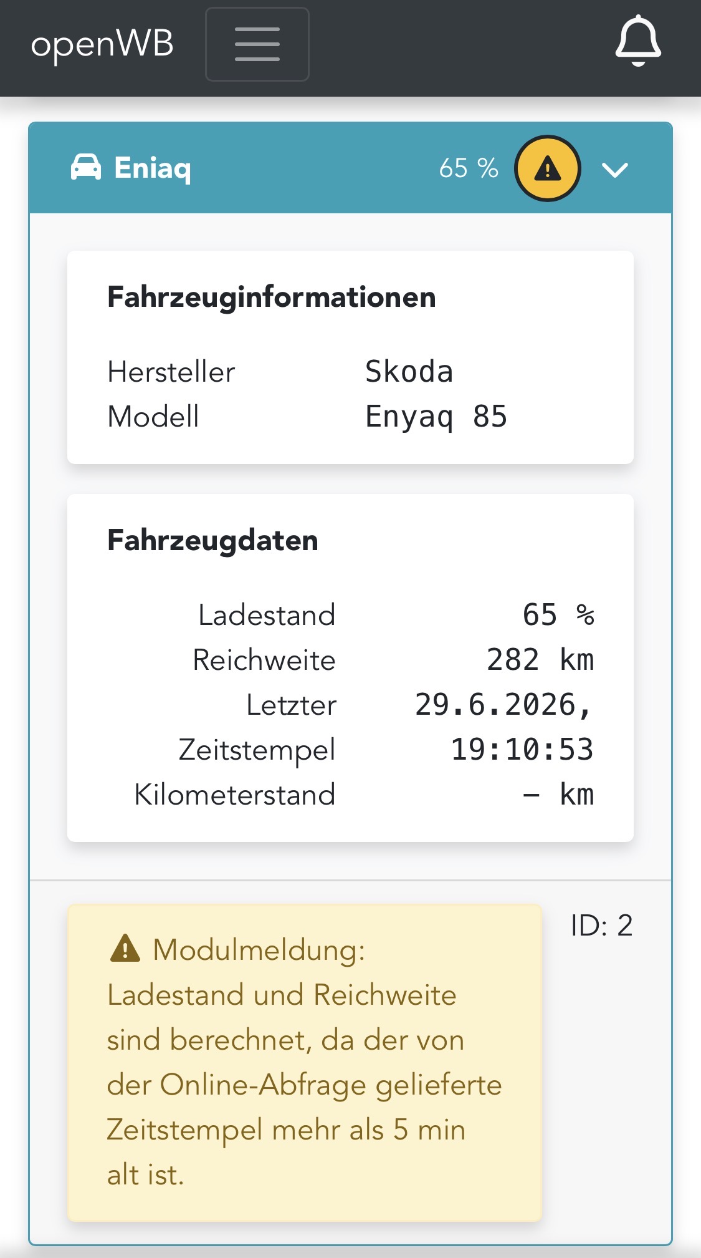Collapse the Eniaq vehicle card chevron
Viewport: 701px width, 1258px height.
click(x=615, y=170)
